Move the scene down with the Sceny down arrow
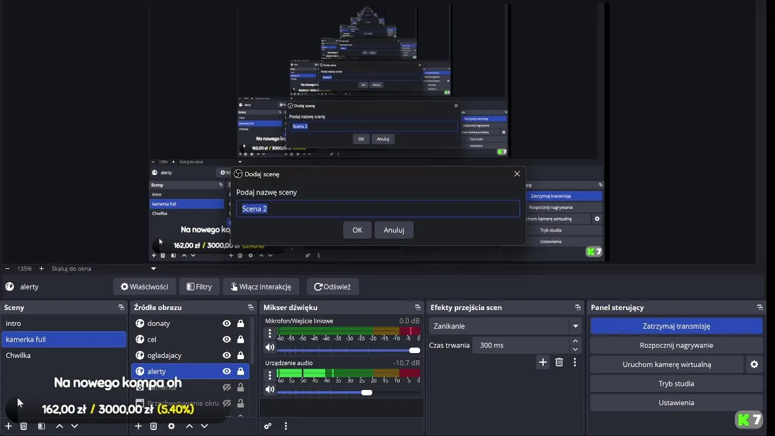Image resolution: width=775 pixels, height=436 pixels. [x=74, y=426]
